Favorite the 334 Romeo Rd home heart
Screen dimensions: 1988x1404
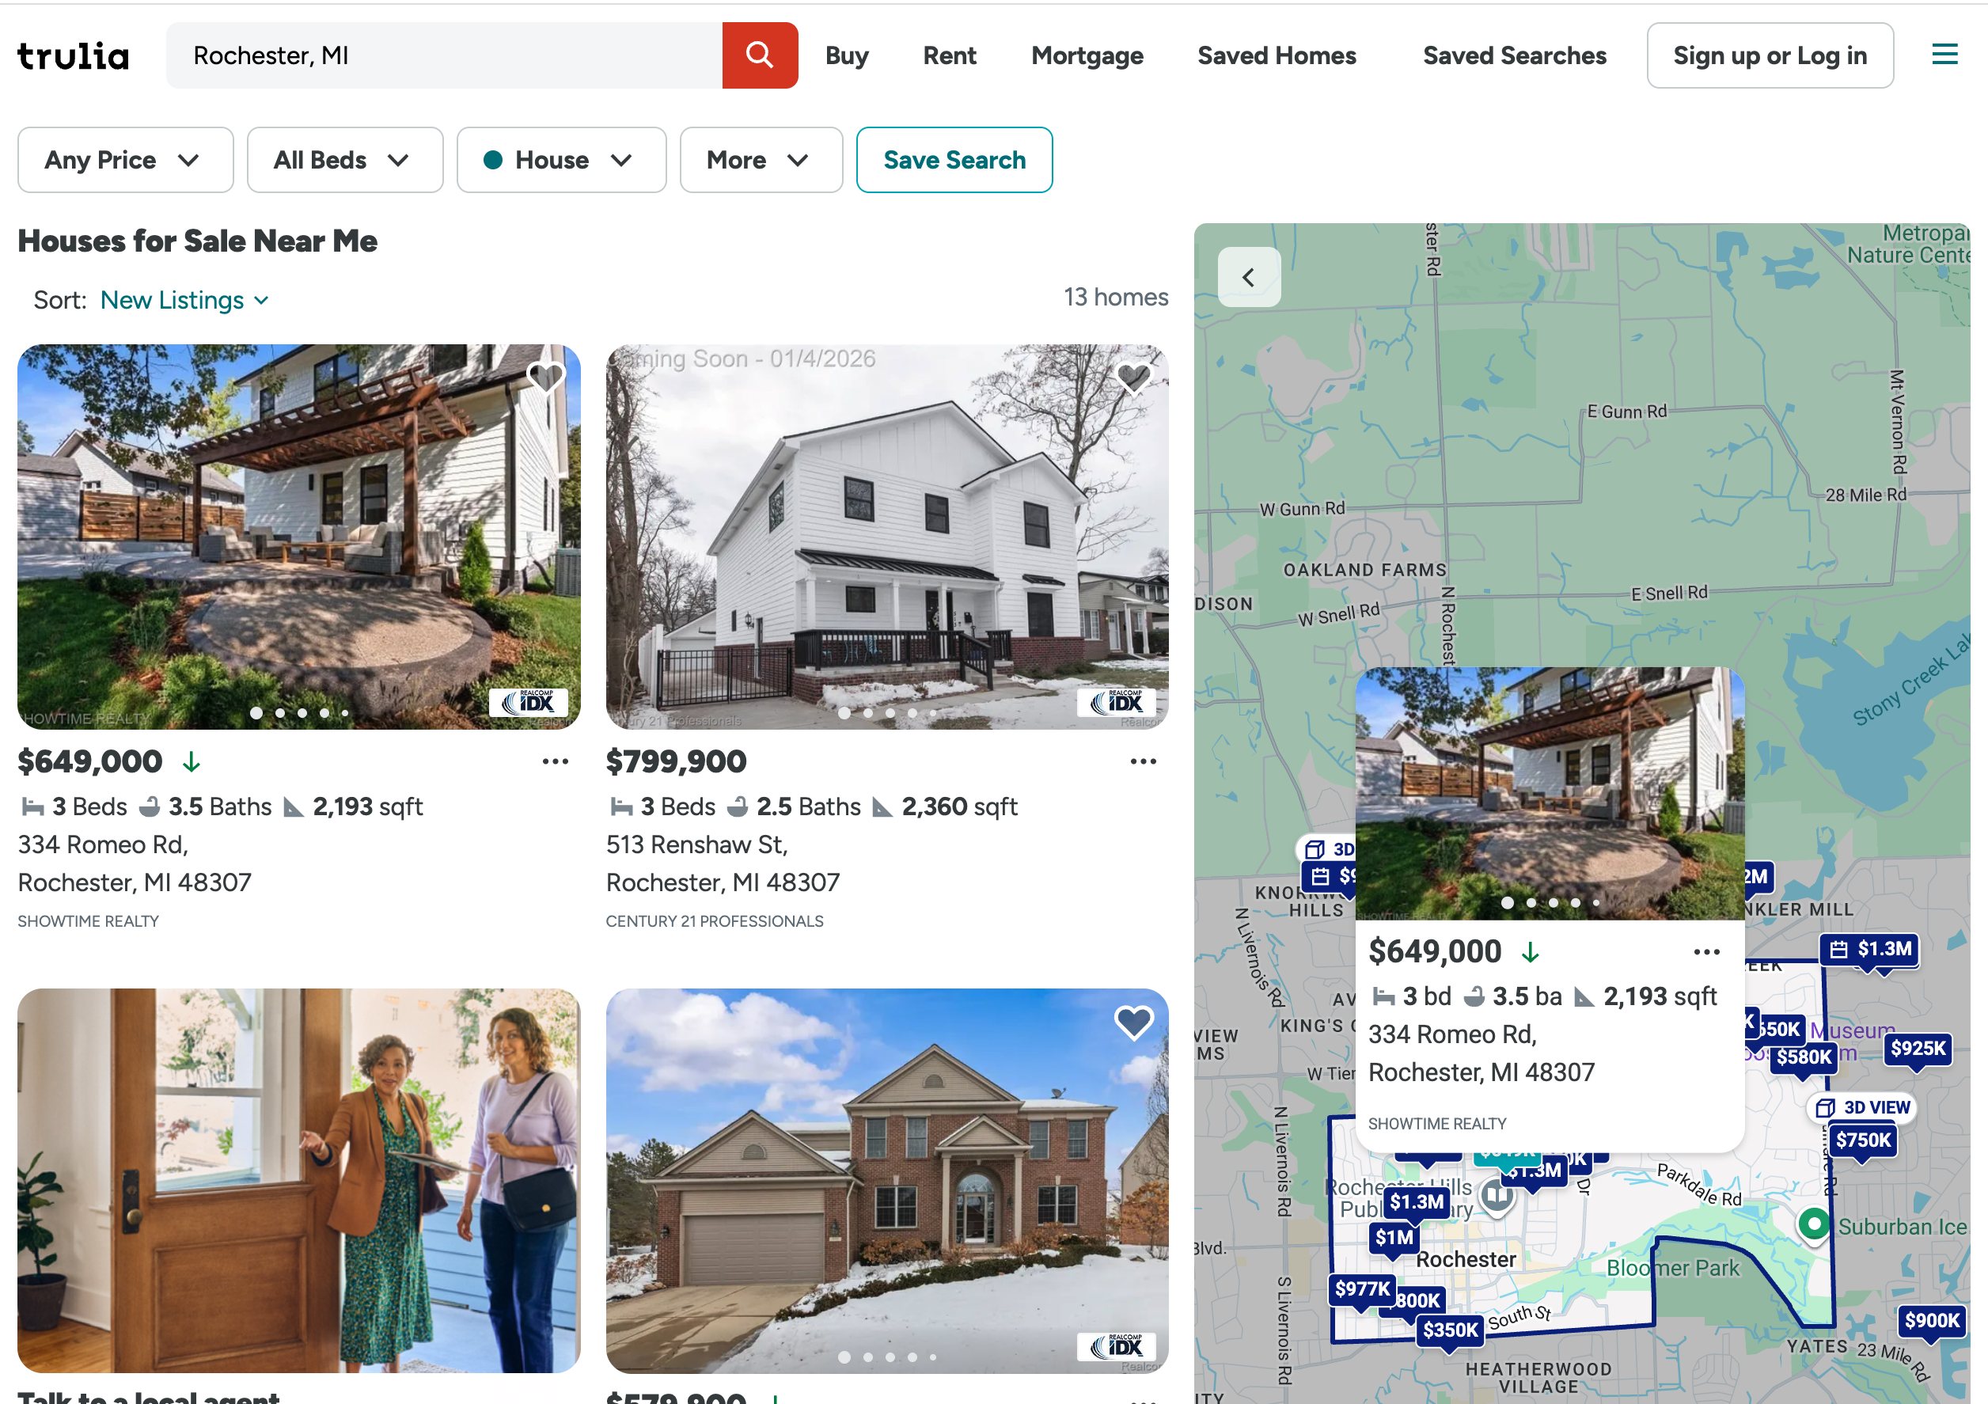tap(545, 378)
